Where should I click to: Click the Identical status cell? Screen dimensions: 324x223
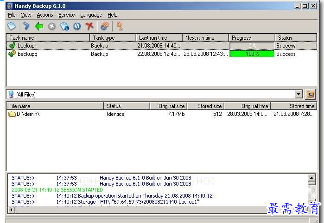[x=116, y=114]
